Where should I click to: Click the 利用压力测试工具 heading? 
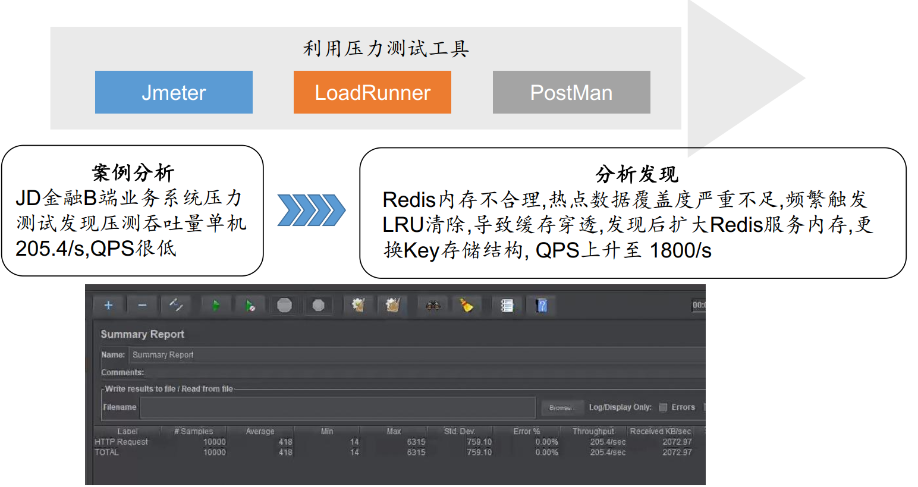(x=386, y=48)
